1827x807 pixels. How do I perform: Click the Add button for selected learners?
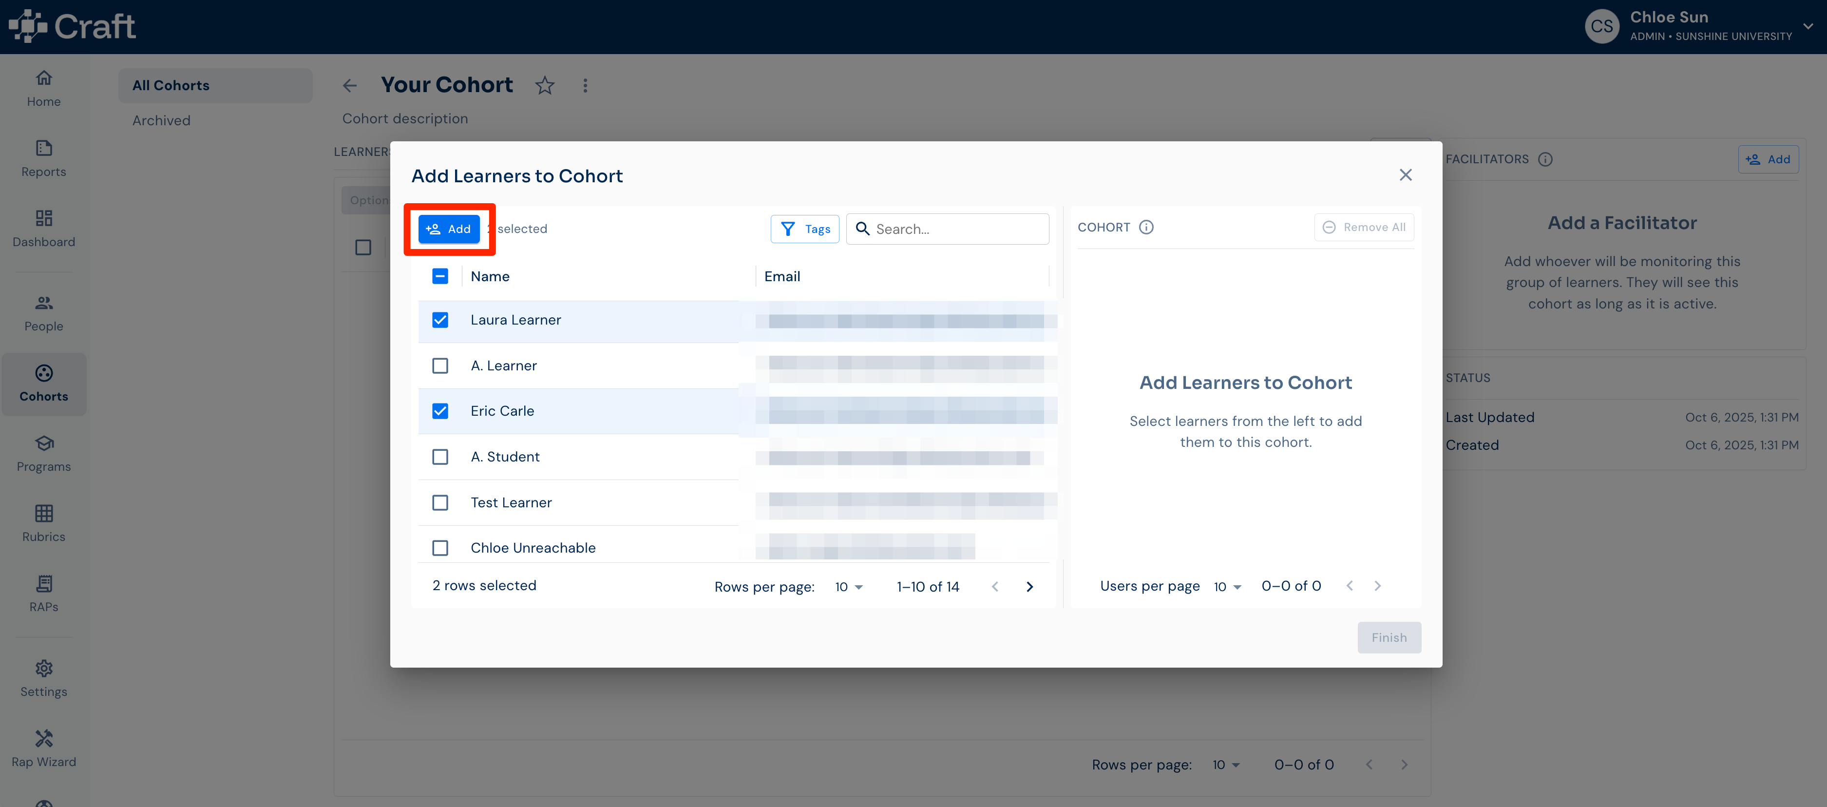tap(449, 229)
